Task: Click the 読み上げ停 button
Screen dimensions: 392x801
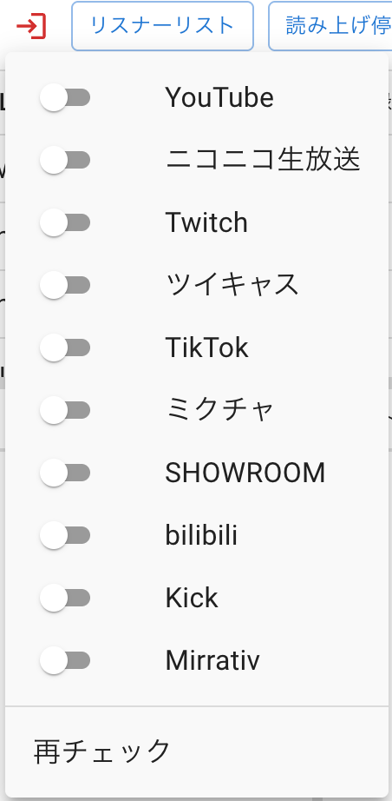Action: [x=330, y=26]
